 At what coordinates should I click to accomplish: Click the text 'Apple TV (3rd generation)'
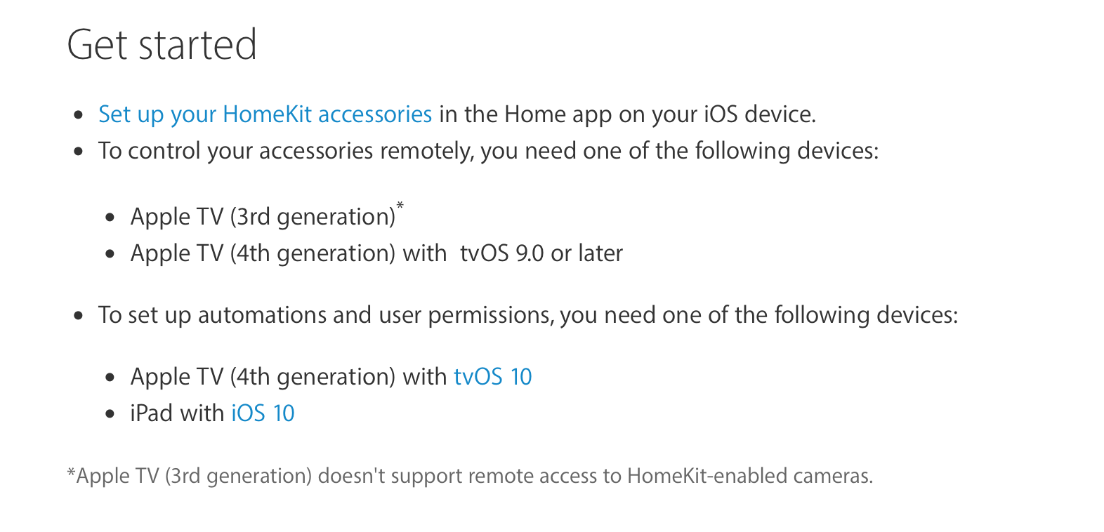(263, 217)
